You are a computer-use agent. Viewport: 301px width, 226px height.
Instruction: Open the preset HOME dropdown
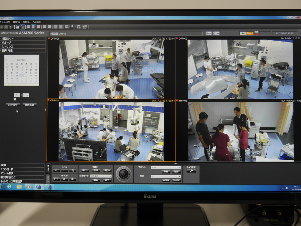(166, 167)
